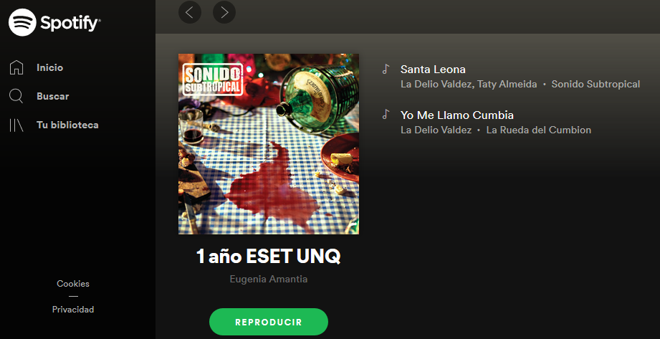Go back with the left arrow button

click(x=190, y=12)
